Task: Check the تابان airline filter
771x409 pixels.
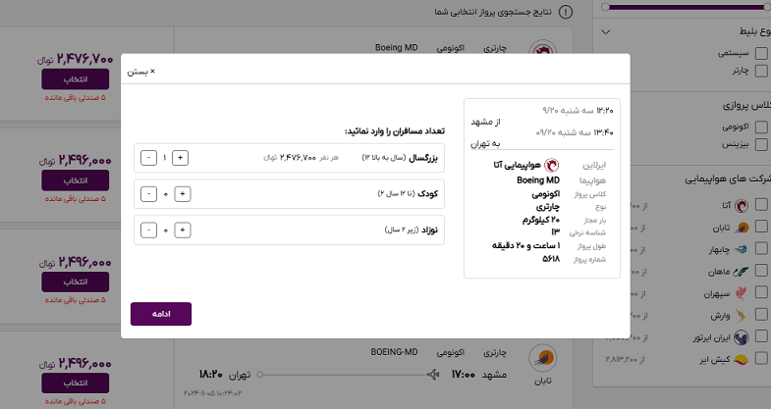Action: click(x=761, y=227)
